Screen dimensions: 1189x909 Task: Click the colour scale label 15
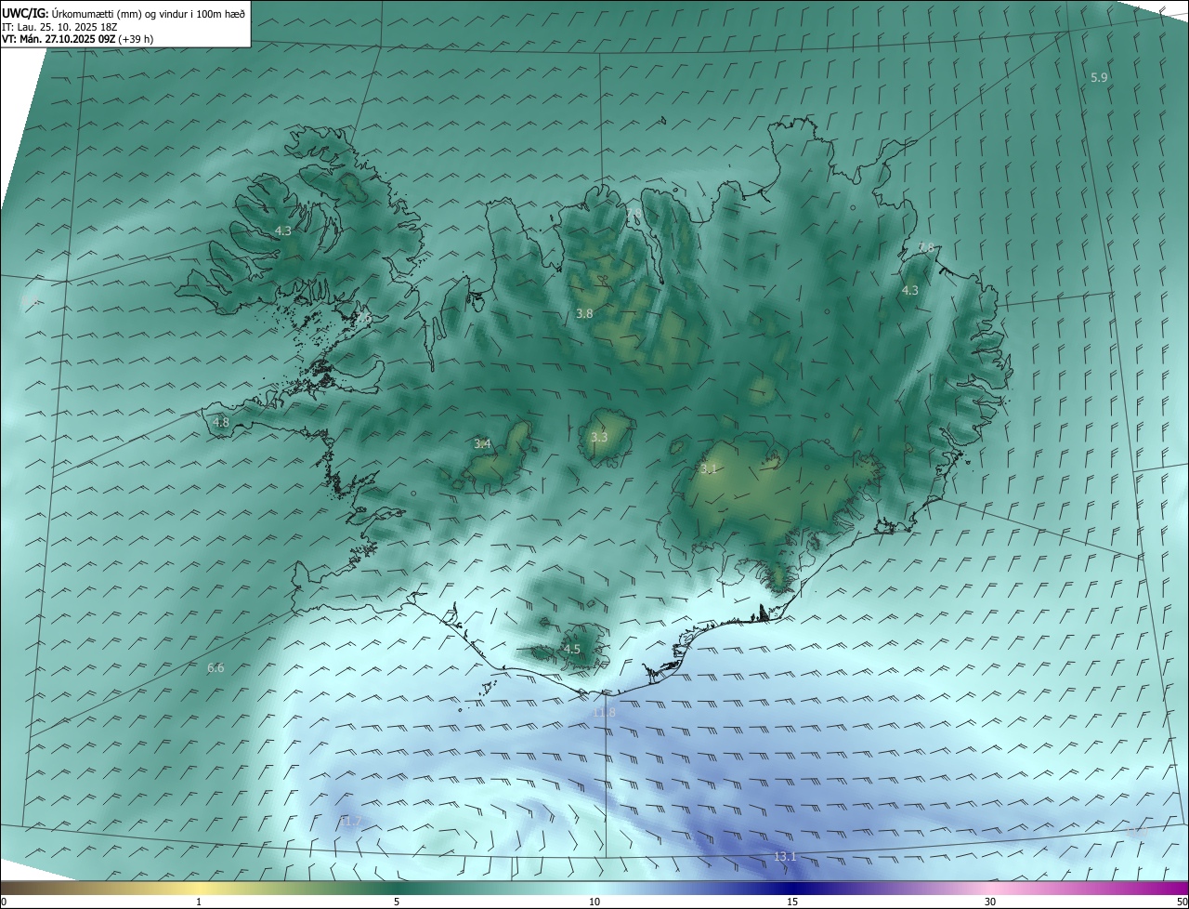[x=792, y=902]
